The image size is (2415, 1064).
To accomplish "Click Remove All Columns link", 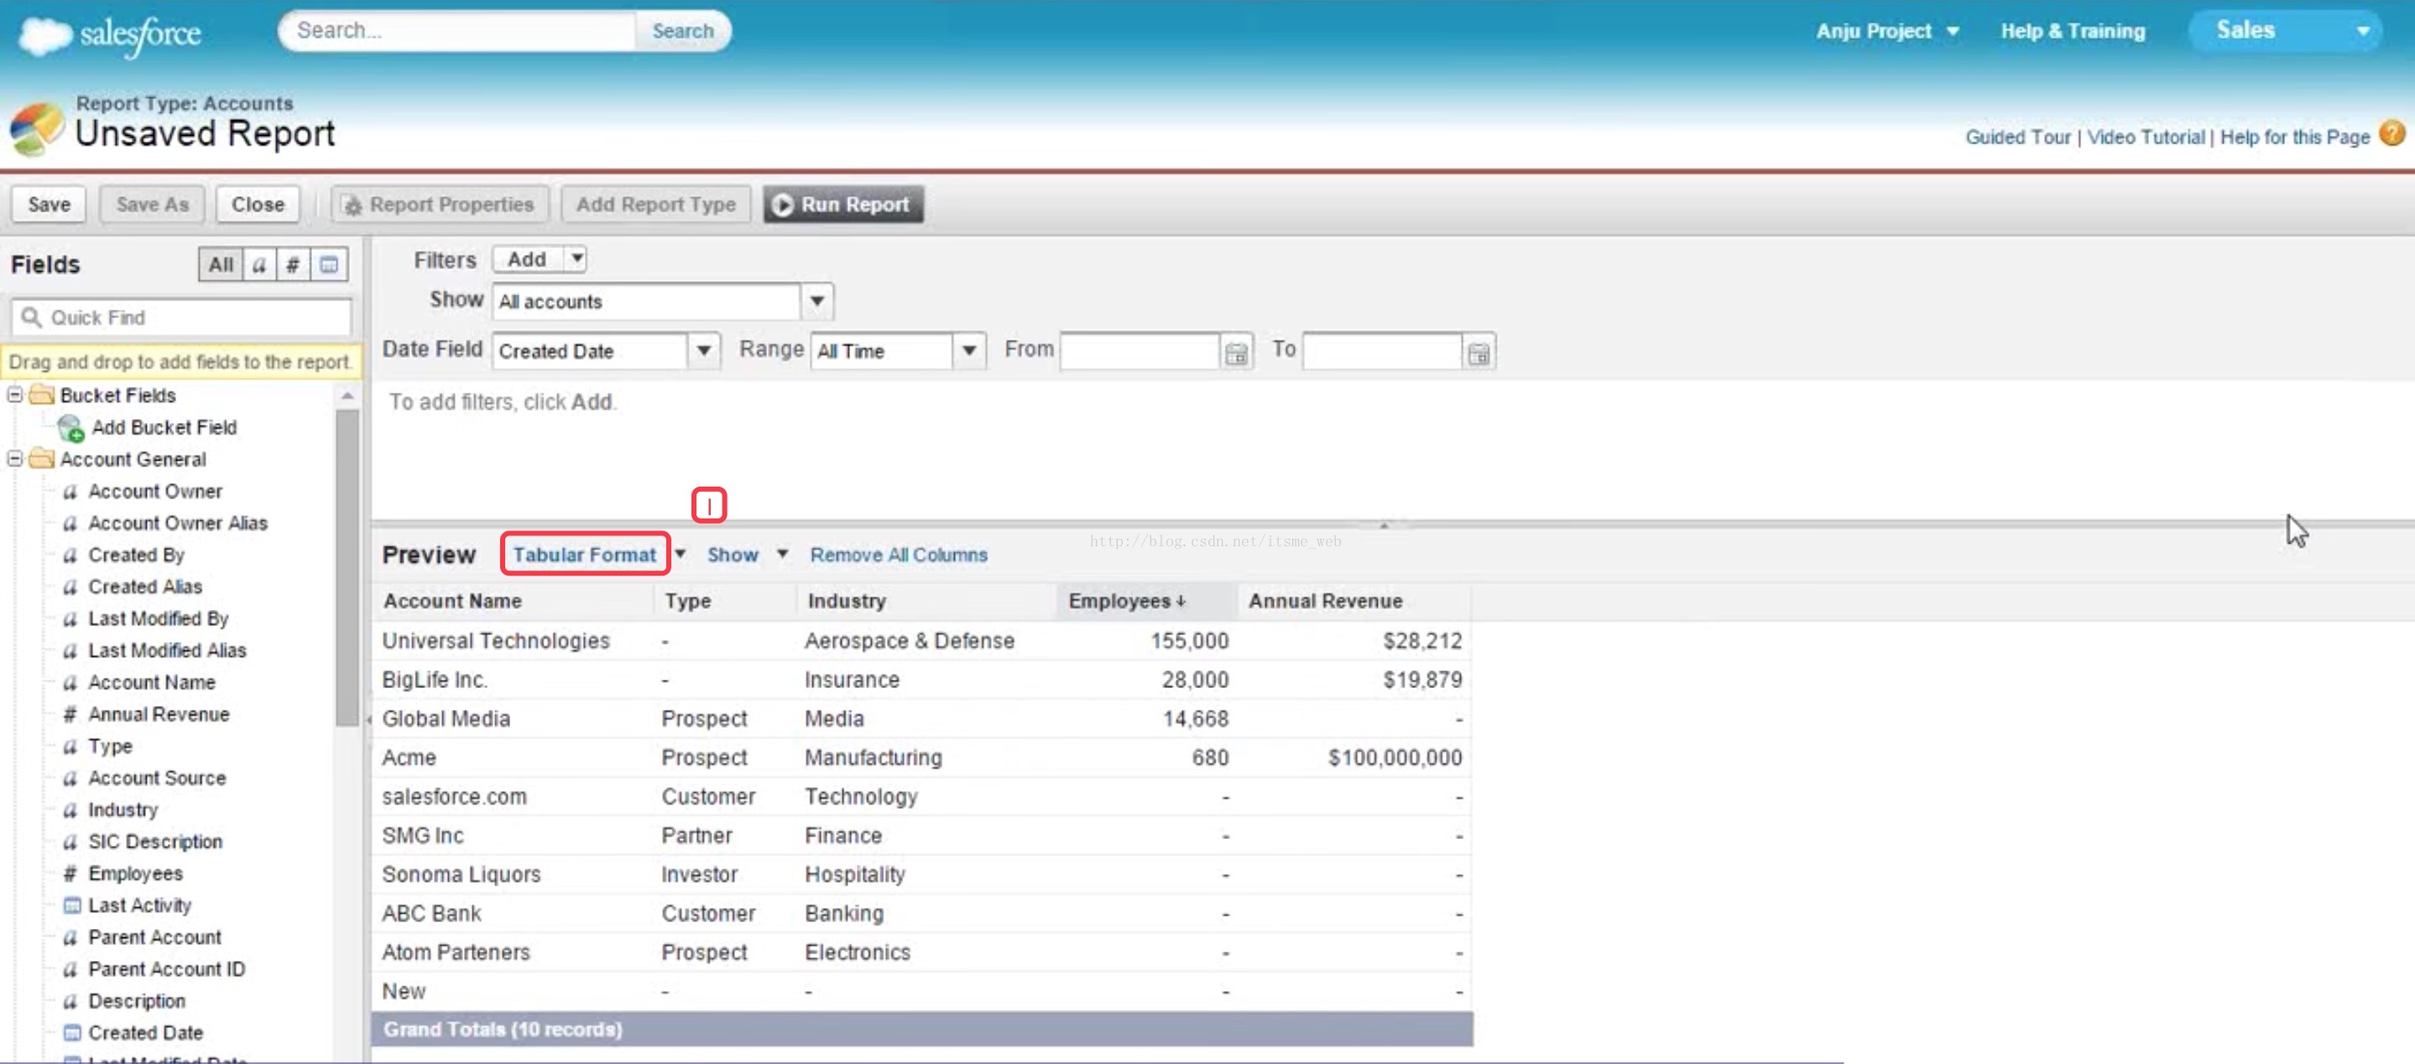I will [897, 555].
